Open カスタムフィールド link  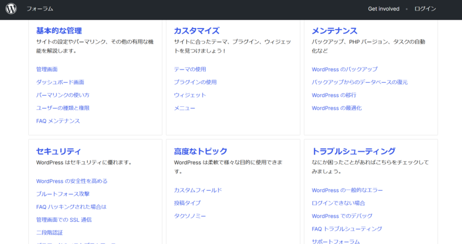point(198,190)
